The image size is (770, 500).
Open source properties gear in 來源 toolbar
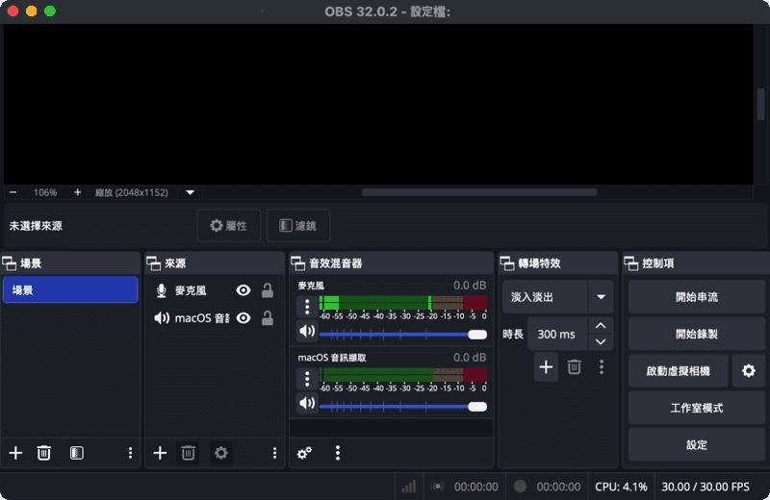(x=221, y=453)
